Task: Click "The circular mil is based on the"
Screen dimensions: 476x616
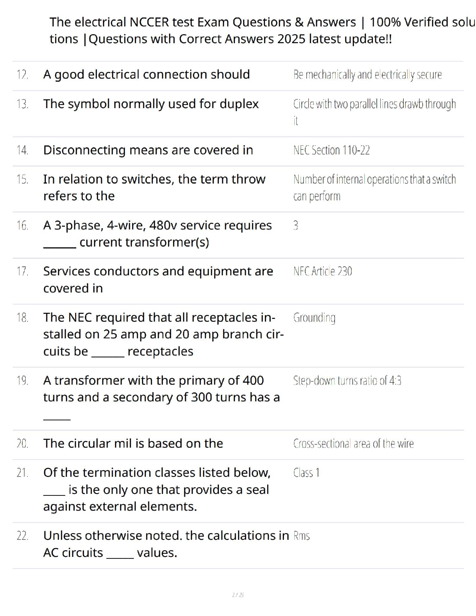Action: (133, 443)
